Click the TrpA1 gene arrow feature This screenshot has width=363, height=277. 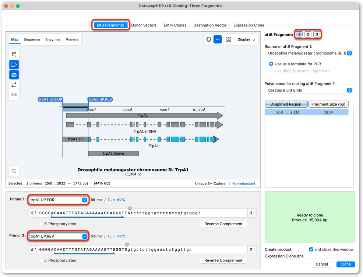(145, 116)
